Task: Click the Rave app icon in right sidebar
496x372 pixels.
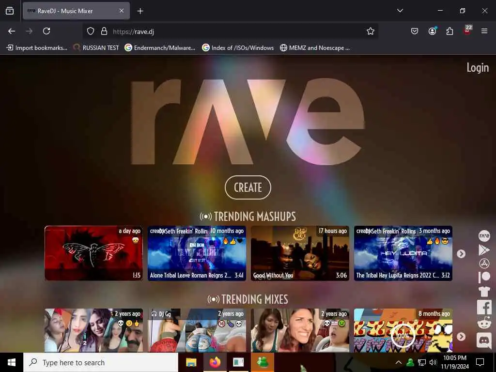Action: (484, 236)
